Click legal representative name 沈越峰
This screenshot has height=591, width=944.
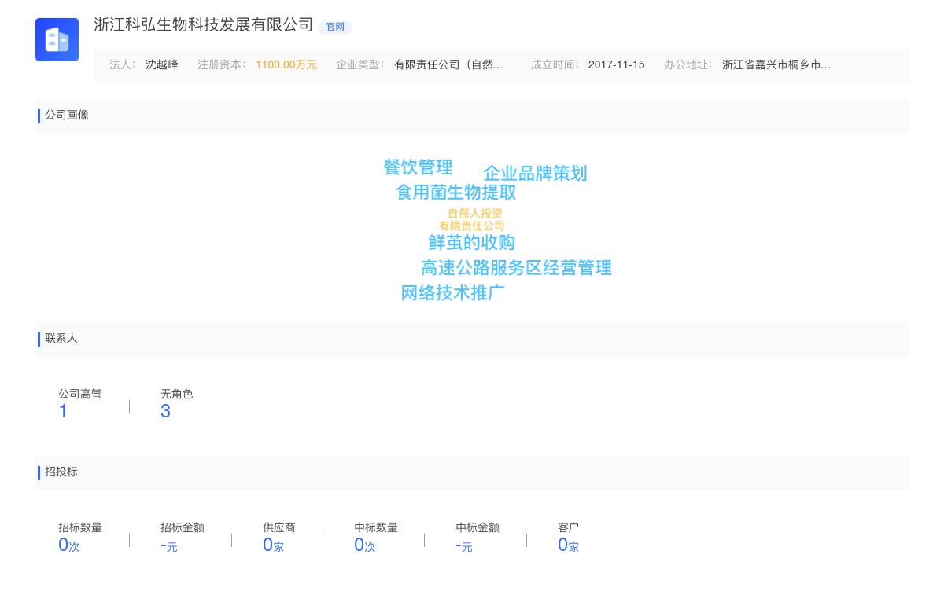[x=162, y=65]
